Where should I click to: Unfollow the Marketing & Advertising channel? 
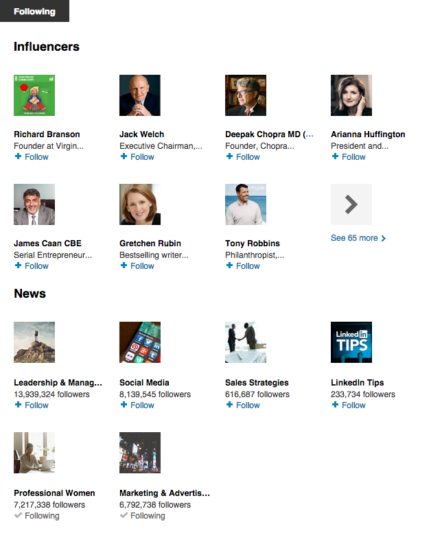[x=143, y=516]
